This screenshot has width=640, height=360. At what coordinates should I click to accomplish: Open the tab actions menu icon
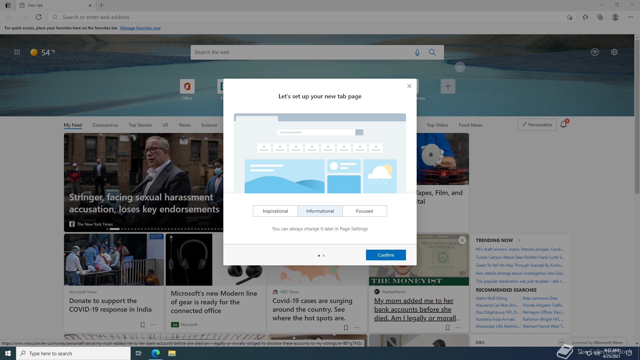(8, 5)
